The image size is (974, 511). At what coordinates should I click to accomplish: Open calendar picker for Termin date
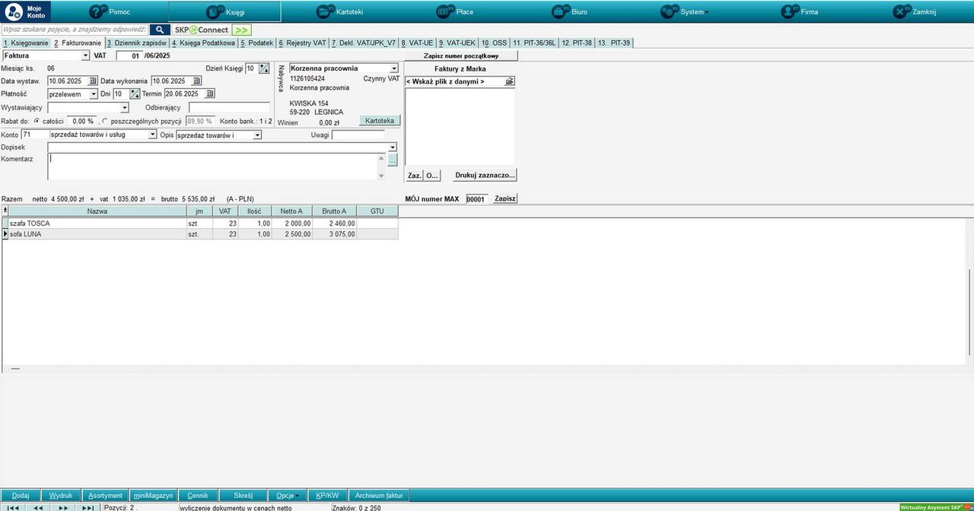[210, 94]
